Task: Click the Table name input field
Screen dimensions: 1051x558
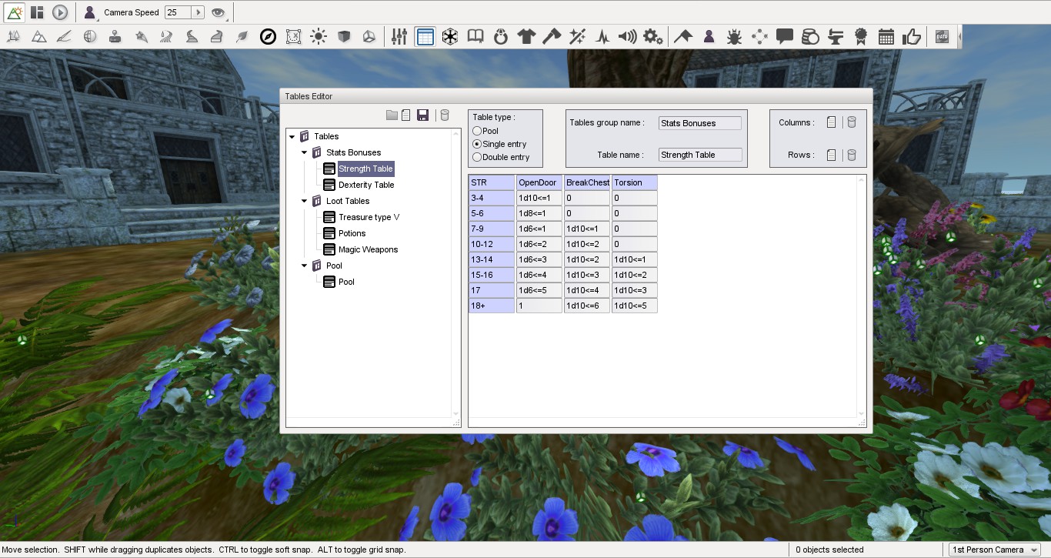Action: (700, 154)
